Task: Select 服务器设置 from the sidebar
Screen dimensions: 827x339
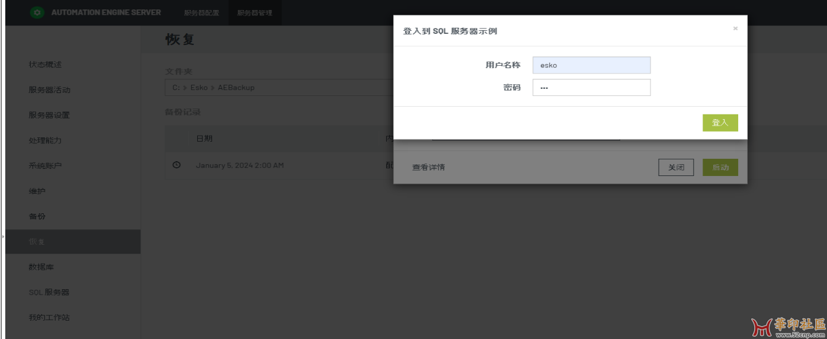Action: [49, 115]
